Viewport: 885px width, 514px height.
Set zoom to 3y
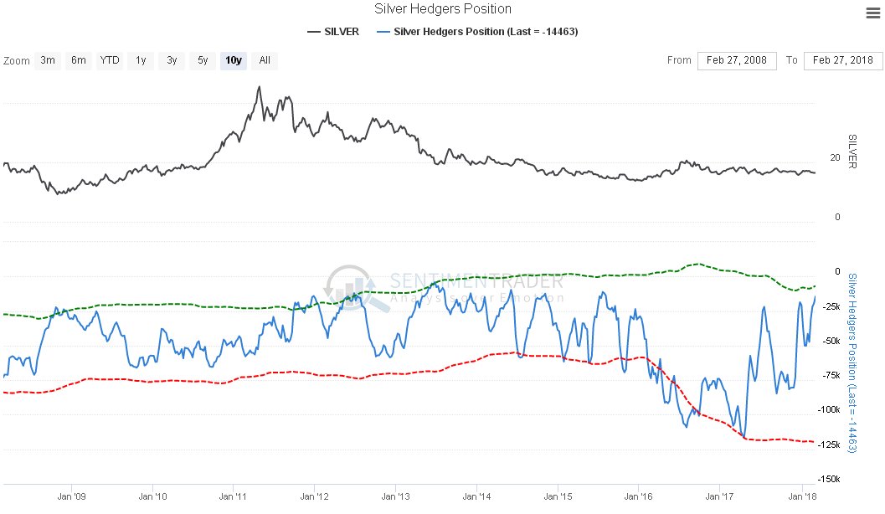172,60
